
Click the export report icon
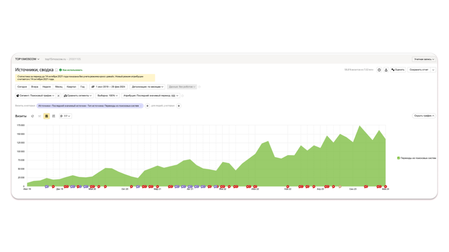coord(386,70)
